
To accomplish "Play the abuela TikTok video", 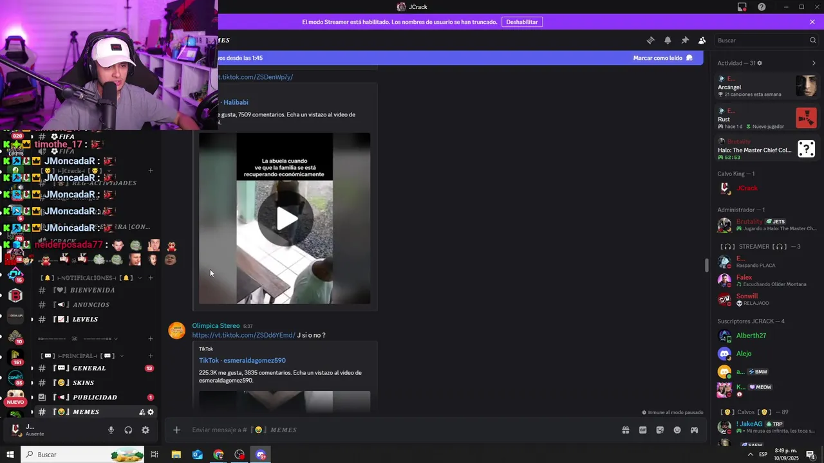I will pyautogui.click(x=286, y=219).
